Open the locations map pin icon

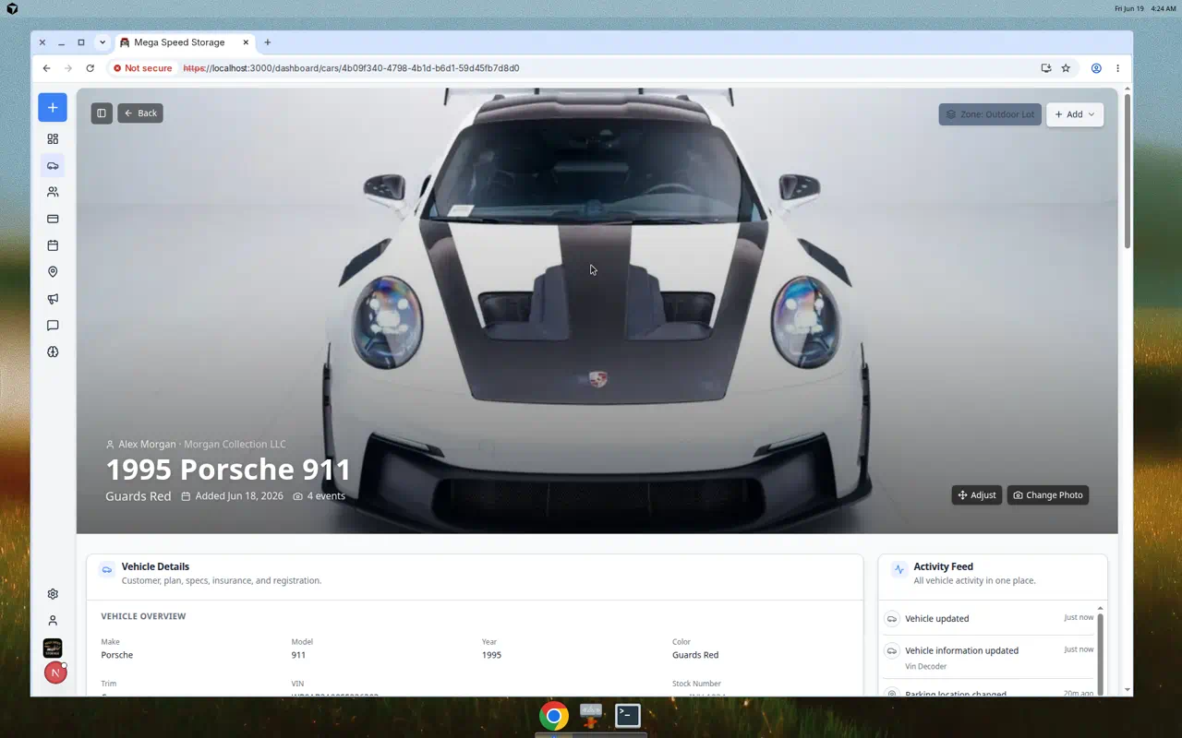[x=53, y=272]
